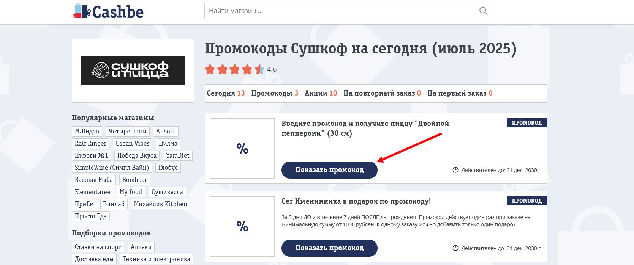Click percent thumbnail of Сет Именинника offer
634x265 pixels.
pyautogui.click(x=242, y=226)
